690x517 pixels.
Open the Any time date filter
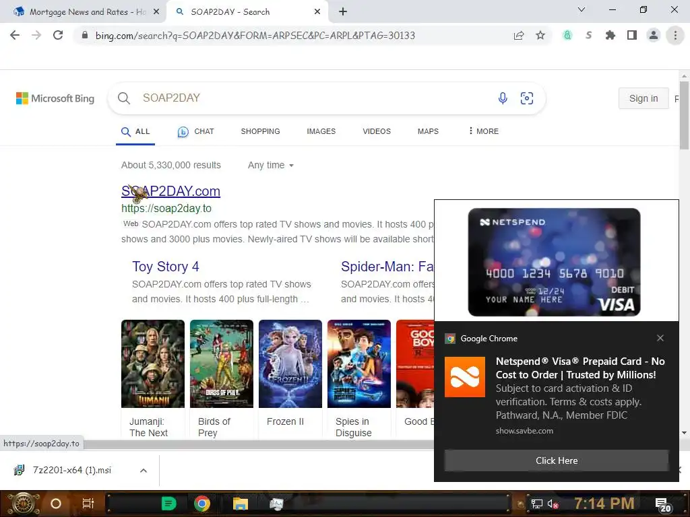271,166
